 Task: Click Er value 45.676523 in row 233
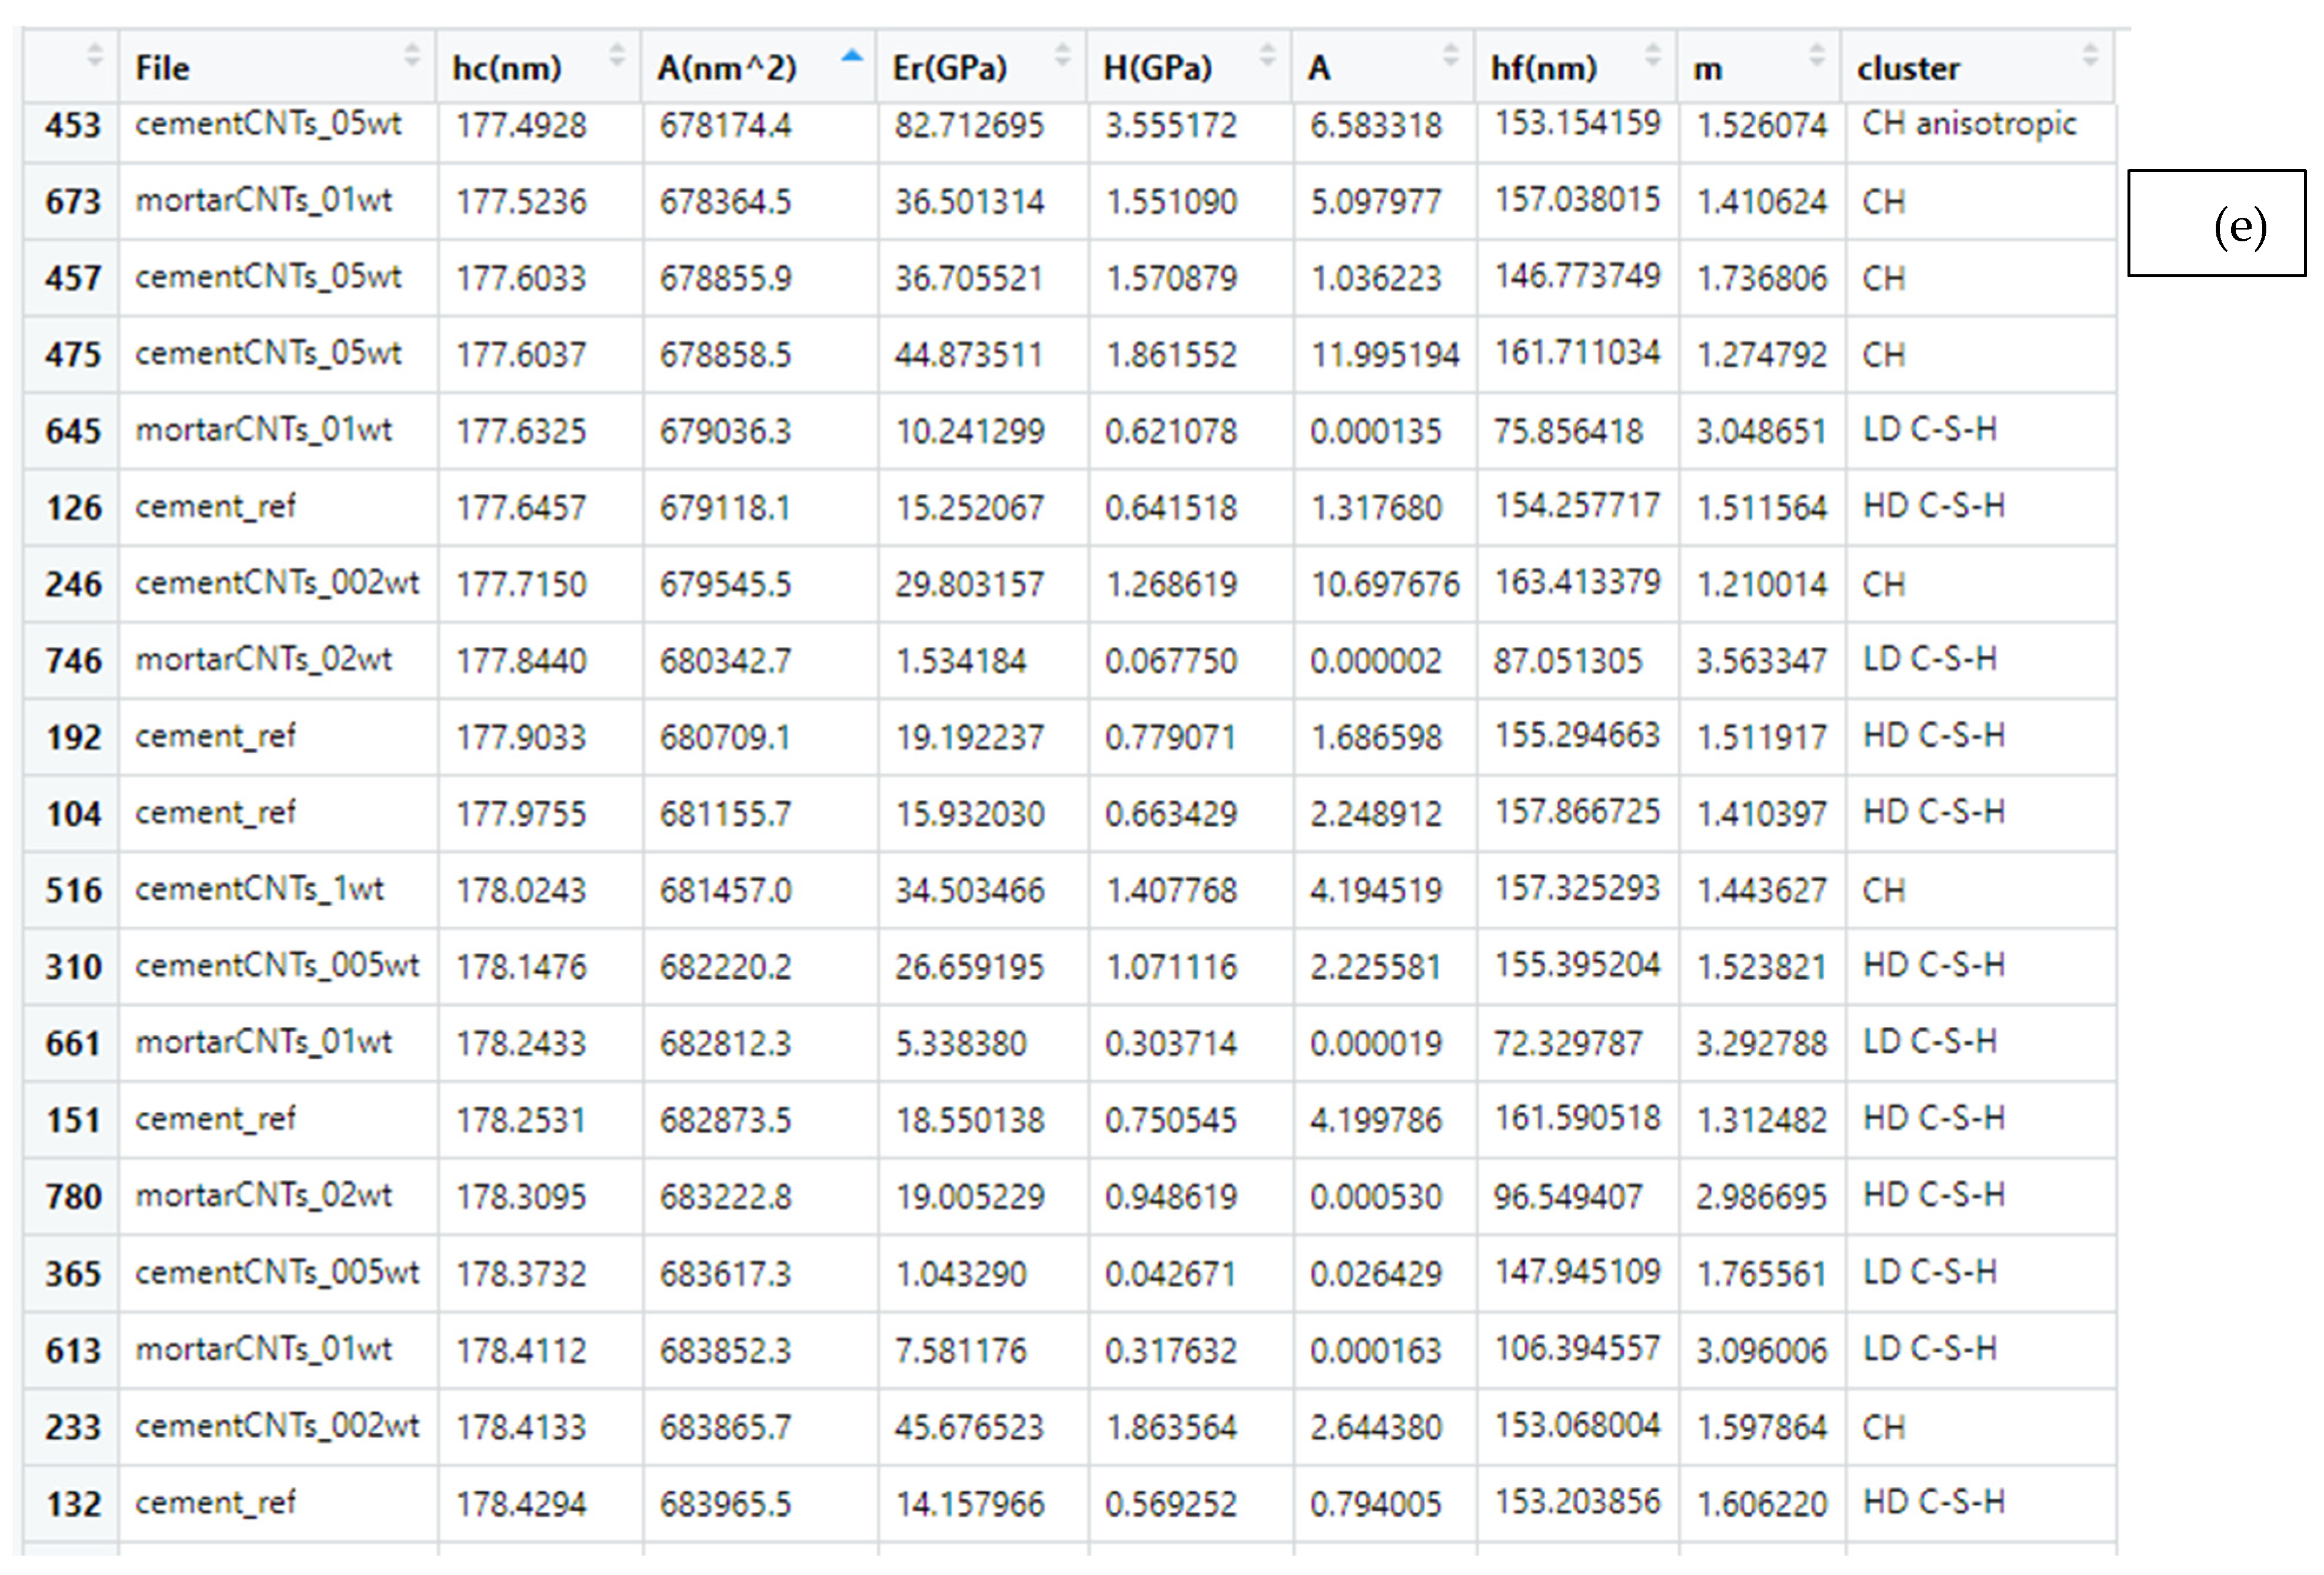(x=968, y=1427)
